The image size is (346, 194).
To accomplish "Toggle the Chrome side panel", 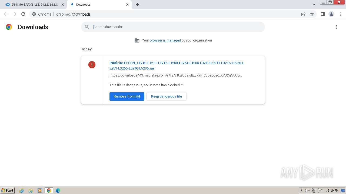I will click(x=322, y=14).
